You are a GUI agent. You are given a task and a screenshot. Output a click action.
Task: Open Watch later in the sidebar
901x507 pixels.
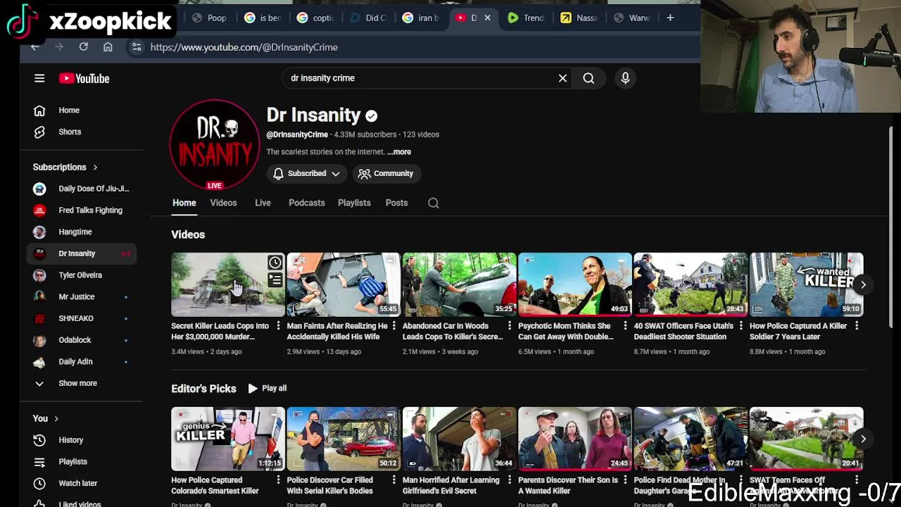[82, 483]
